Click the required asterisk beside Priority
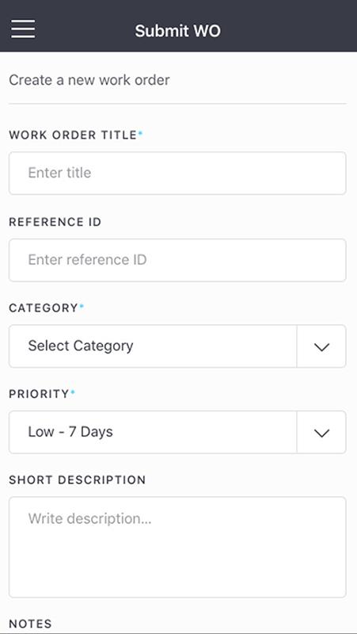The width and height of the screenshot is (357, 634). point(73,391)
